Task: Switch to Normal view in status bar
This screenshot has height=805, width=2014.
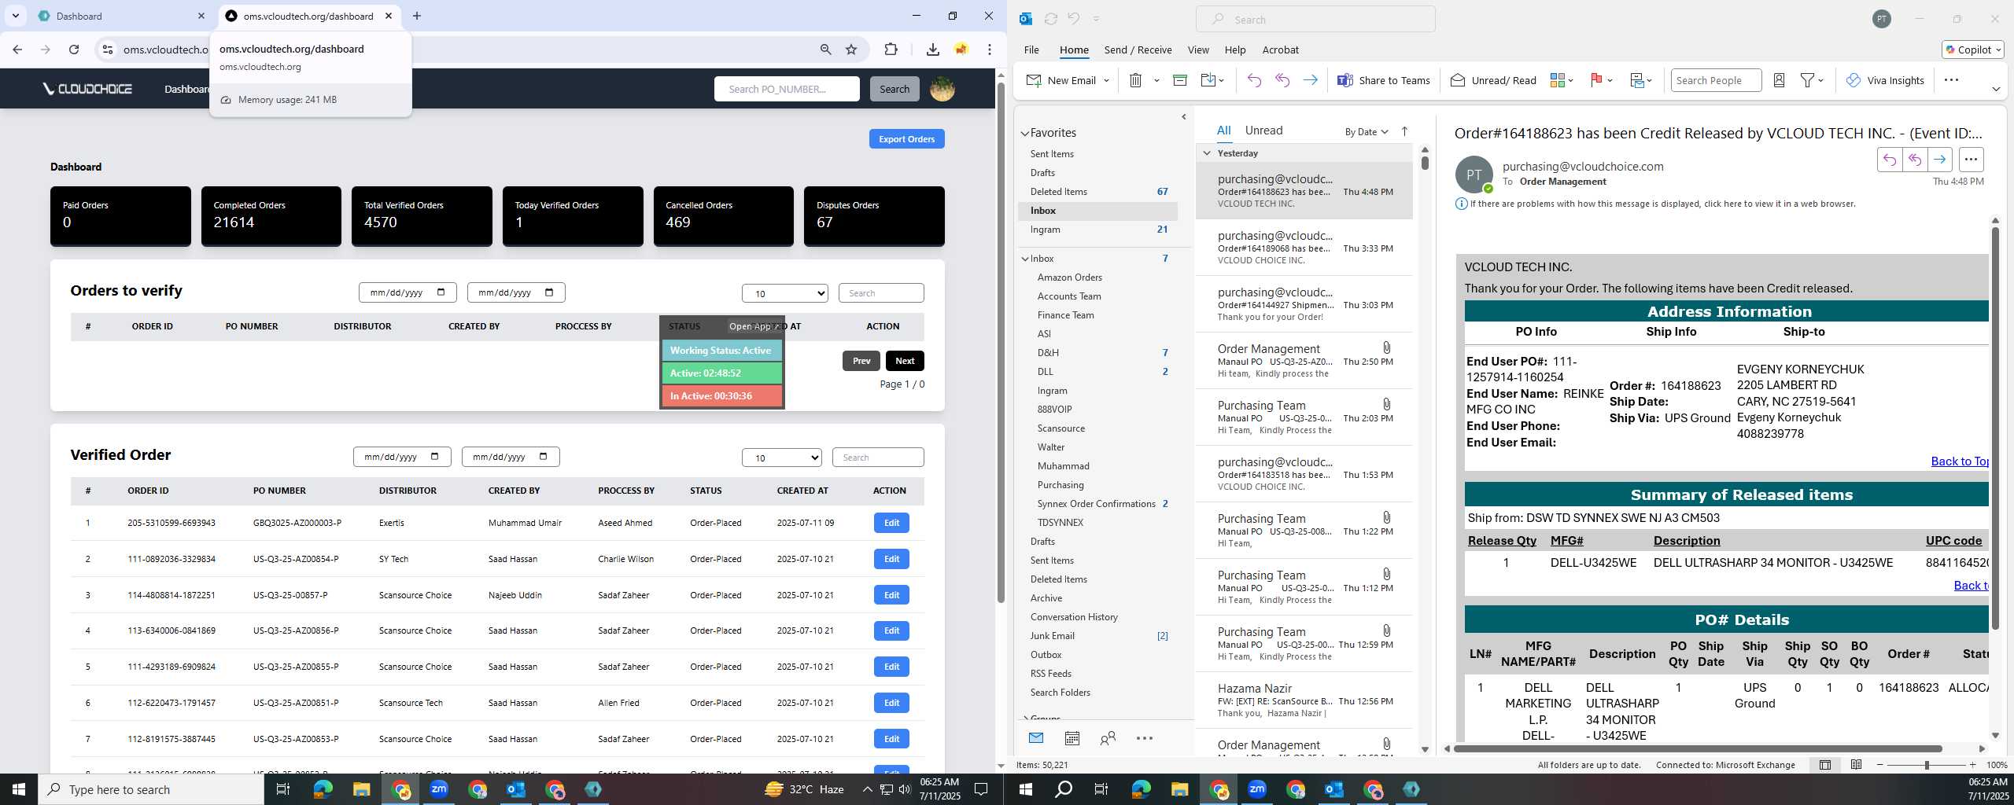Action: pyautogui.click(x=1824, y=765)
